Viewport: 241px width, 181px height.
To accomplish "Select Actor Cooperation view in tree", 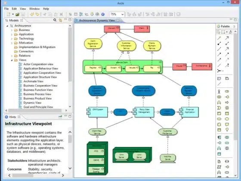I will [38, 64].
